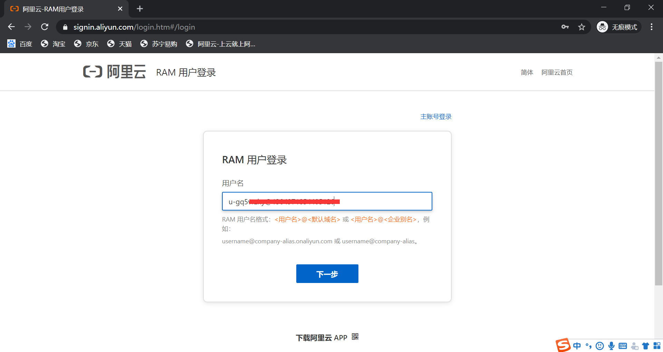
Task: Open the 京东 bookmark
Action: (86, 44)
